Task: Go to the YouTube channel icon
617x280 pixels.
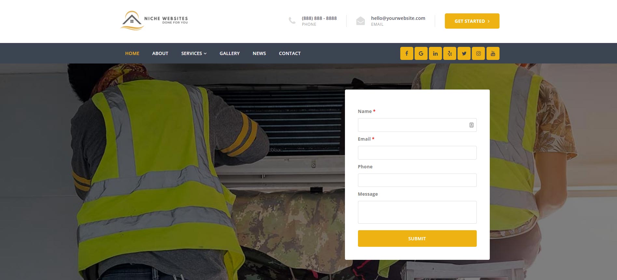Action: click(x=493, y=53)
